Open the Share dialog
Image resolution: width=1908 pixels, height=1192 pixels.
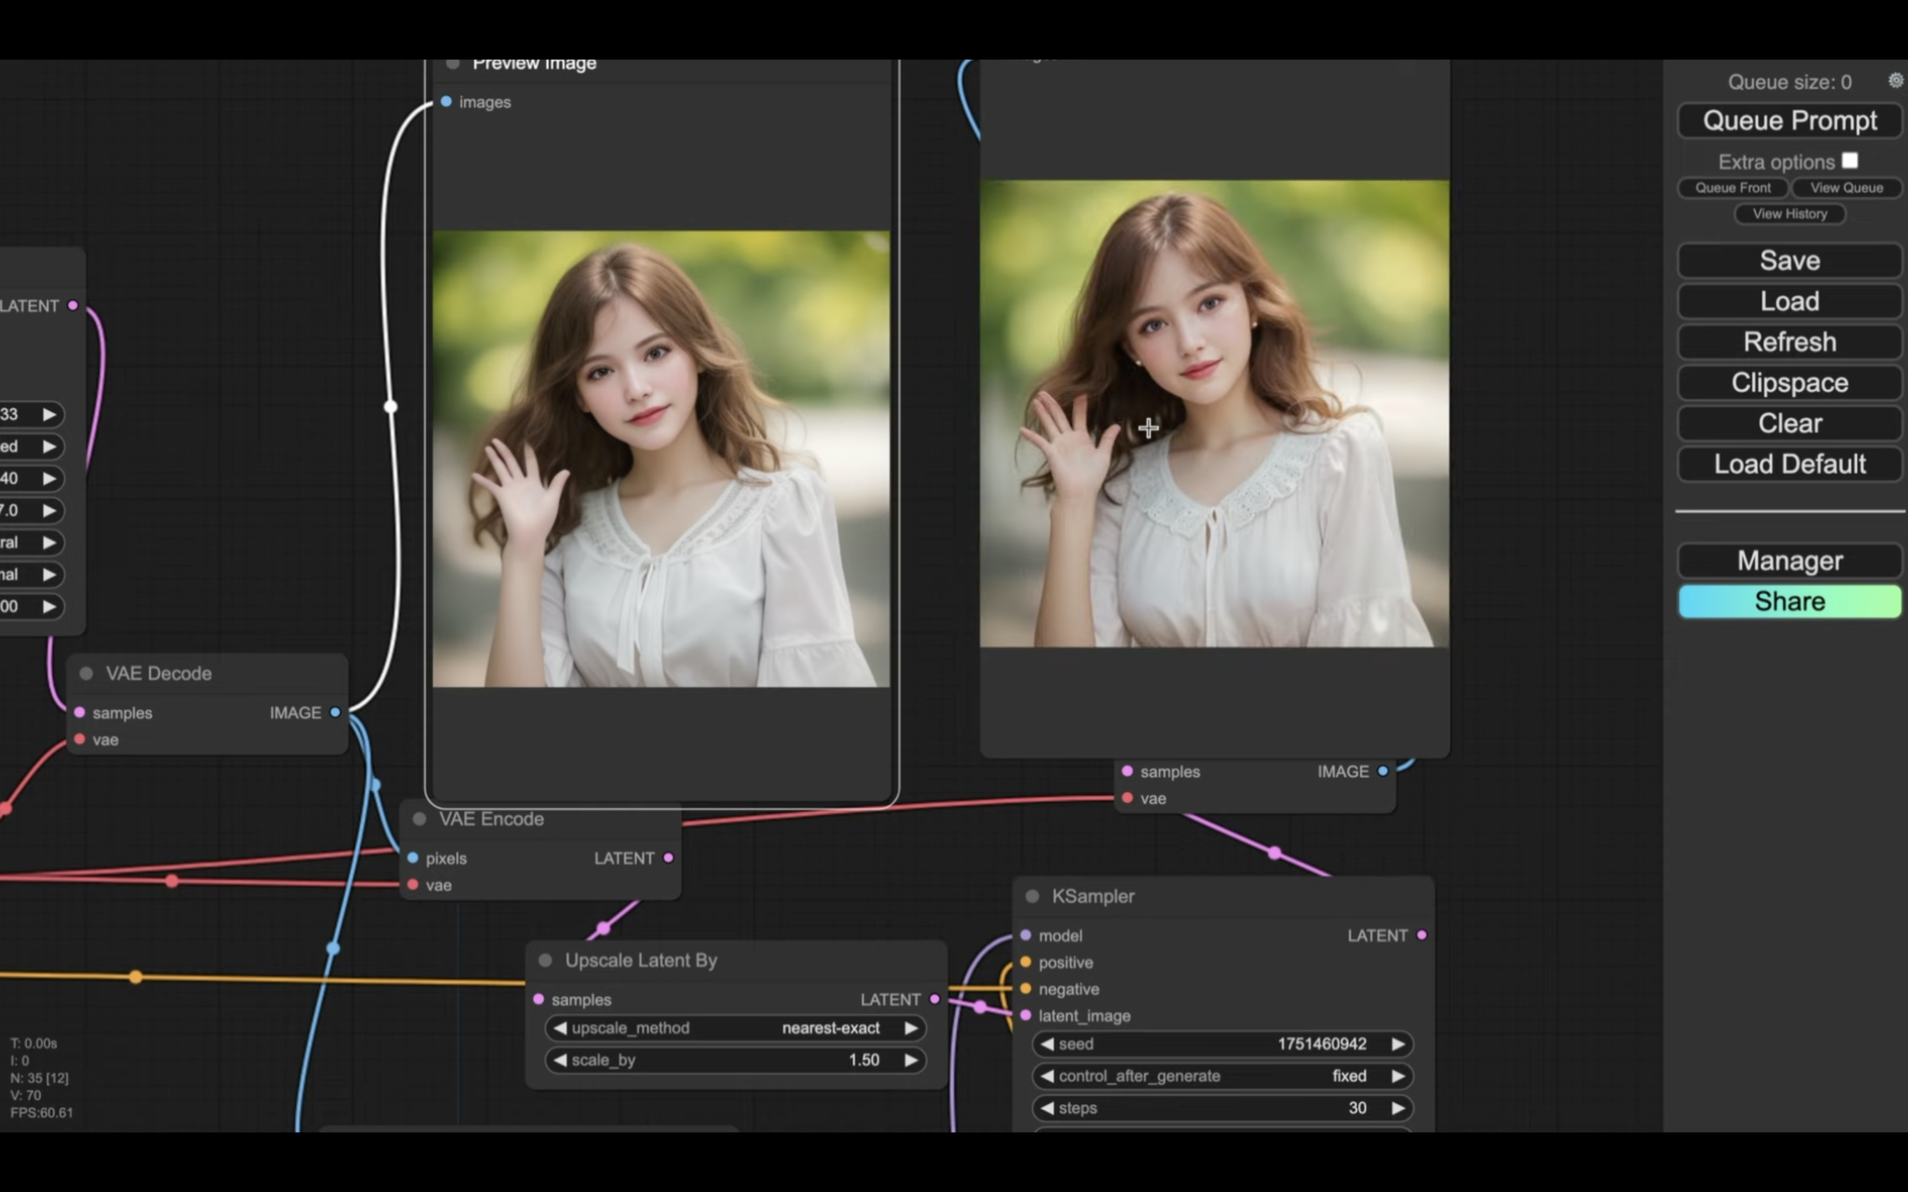click(x=1788, y=601)
